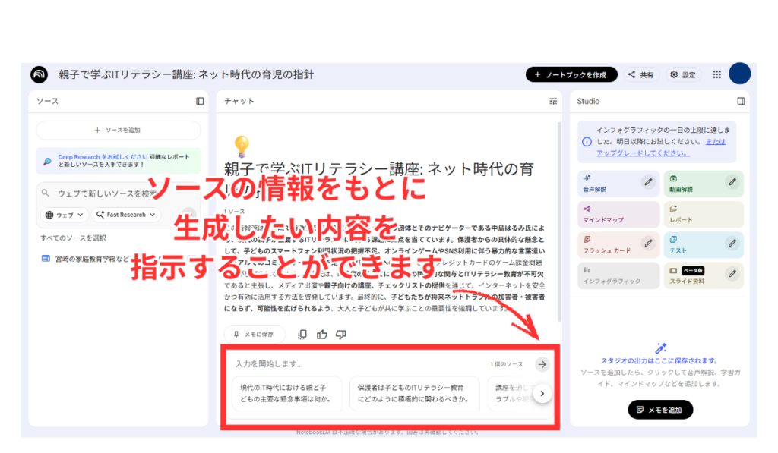Open the ウェブ source type dropdown

click(x=64, y=215)
